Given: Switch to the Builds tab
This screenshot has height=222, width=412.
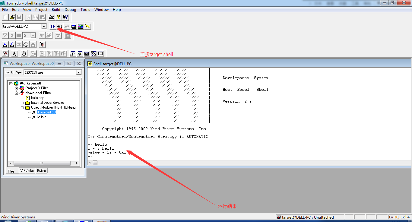Looking at the screenshot, I should [41, 171].
